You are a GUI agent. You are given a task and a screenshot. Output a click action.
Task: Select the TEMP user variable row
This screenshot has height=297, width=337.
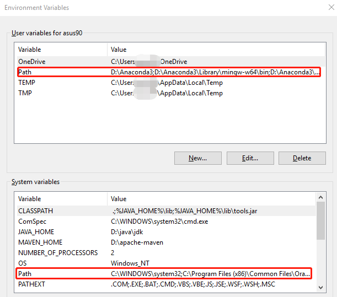pos(171,83)
